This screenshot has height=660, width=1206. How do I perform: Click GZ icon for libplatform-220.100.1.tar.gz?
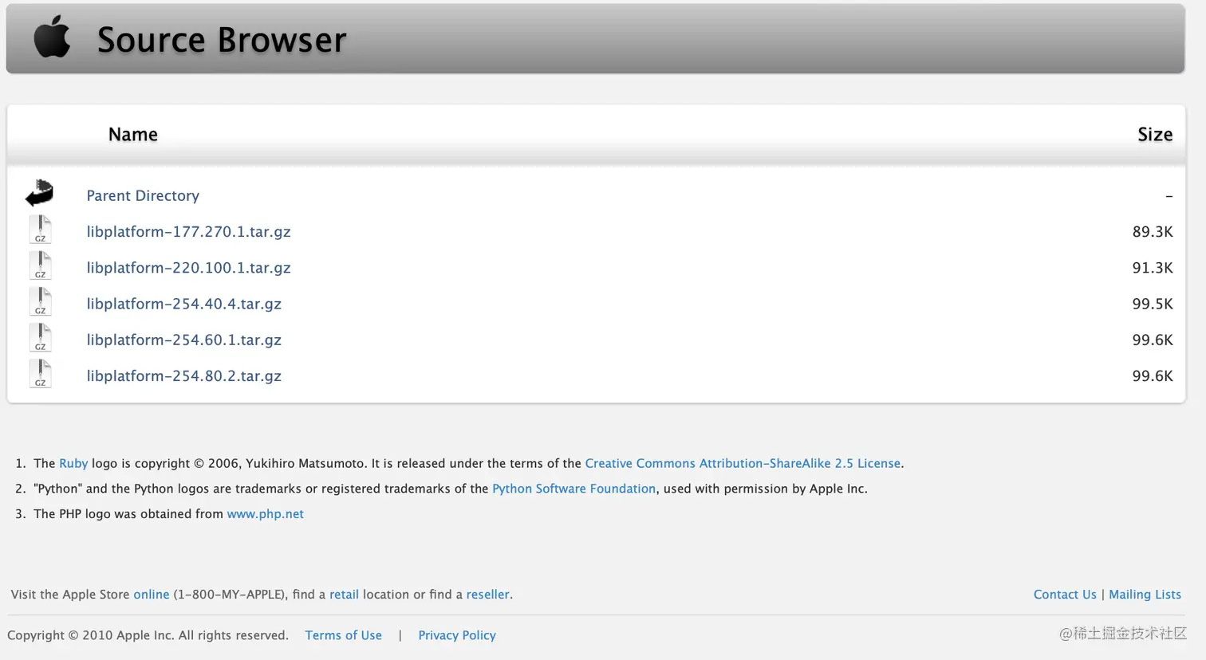(41, 265)
